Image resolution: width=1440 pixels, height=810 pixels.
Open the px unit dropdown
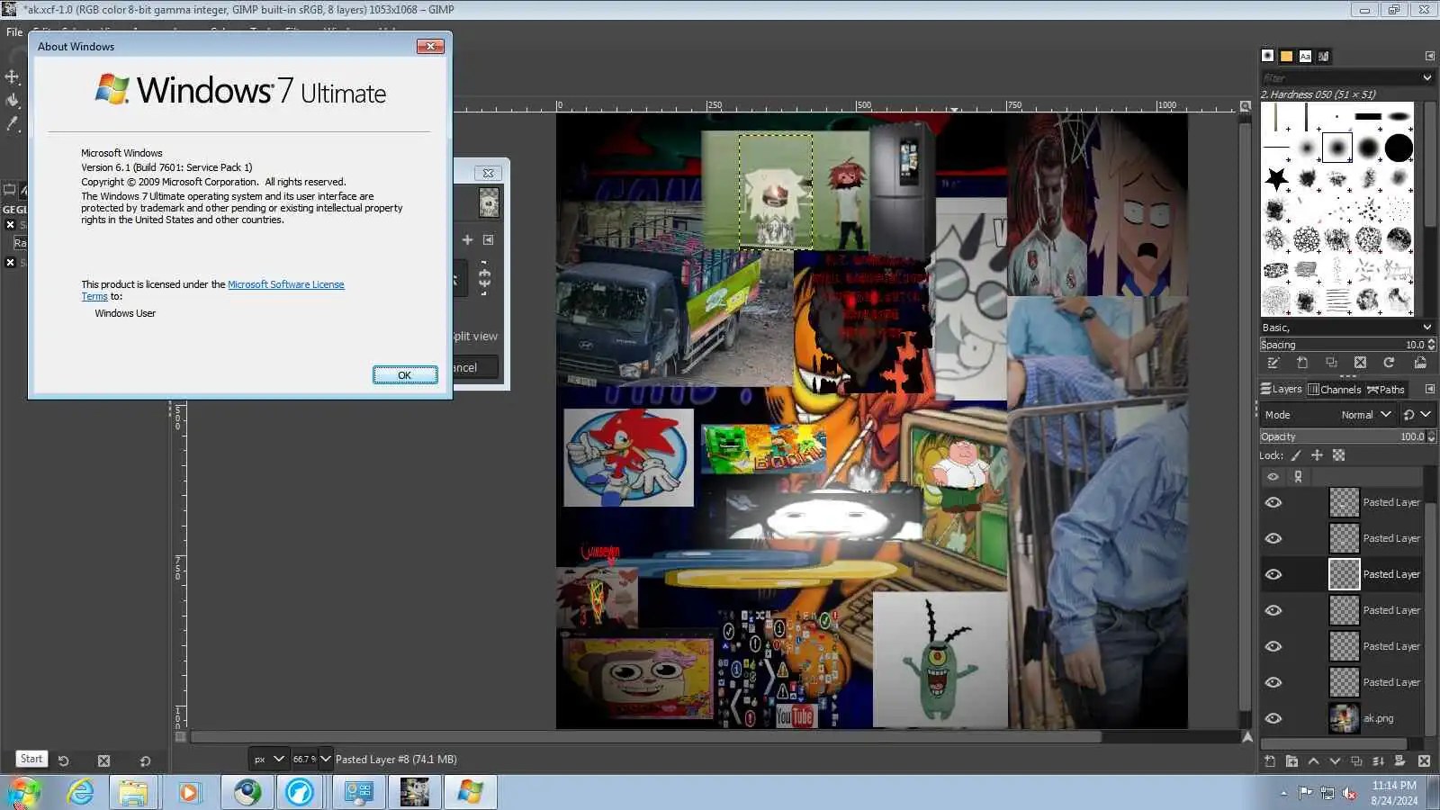(268, 759)
